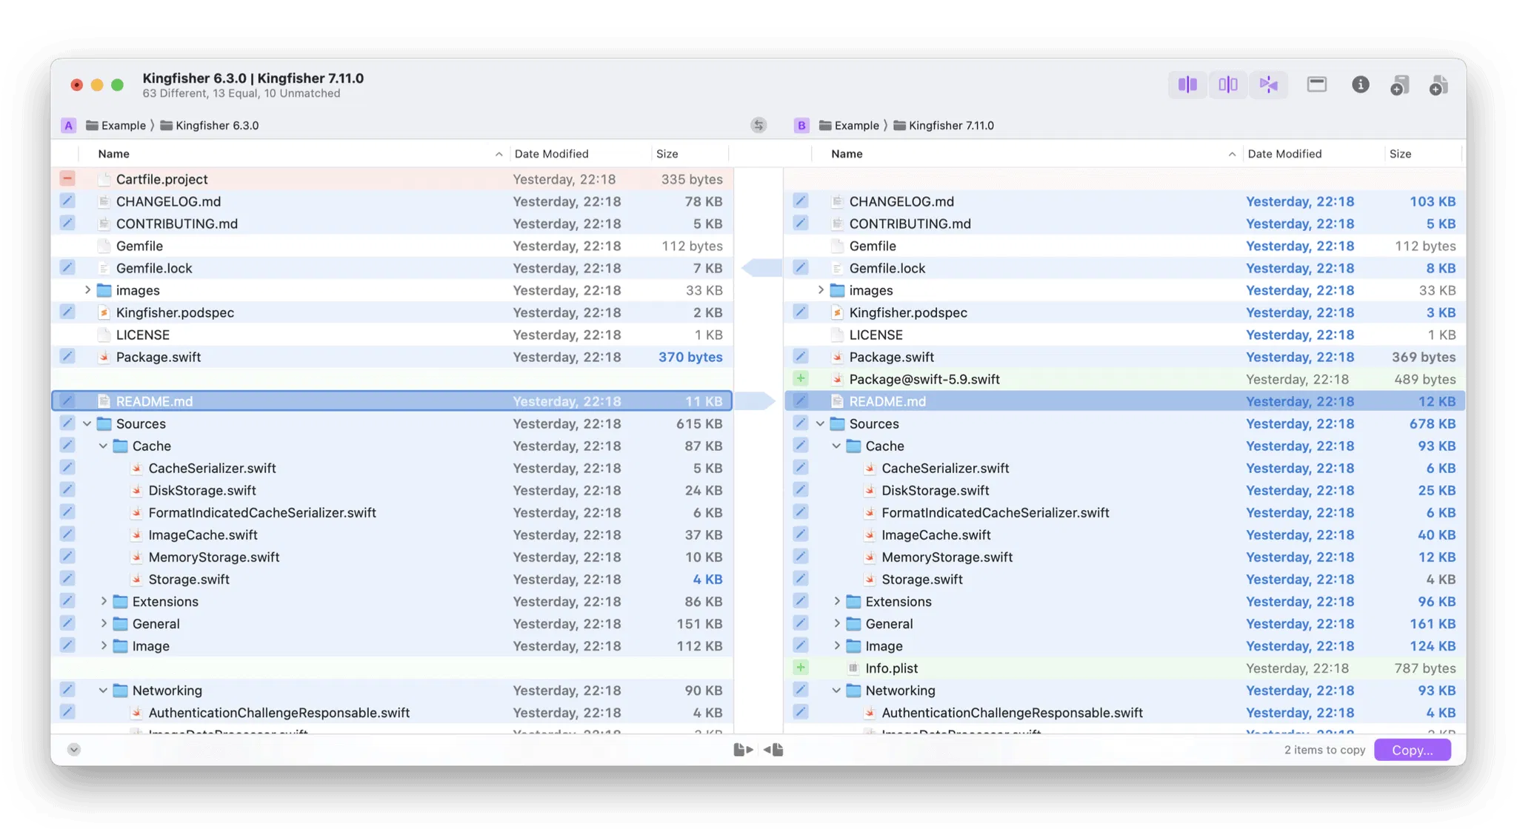The height and width of the screenshot is (829, 1517).
Task: Click the swap folders icon between paths
Action: tap(758, 125)
